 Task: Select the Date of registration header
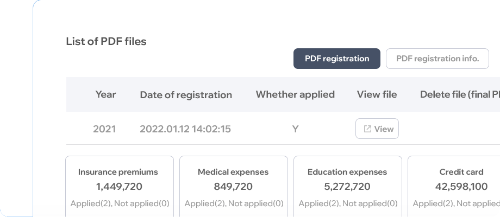pos(186,95)
